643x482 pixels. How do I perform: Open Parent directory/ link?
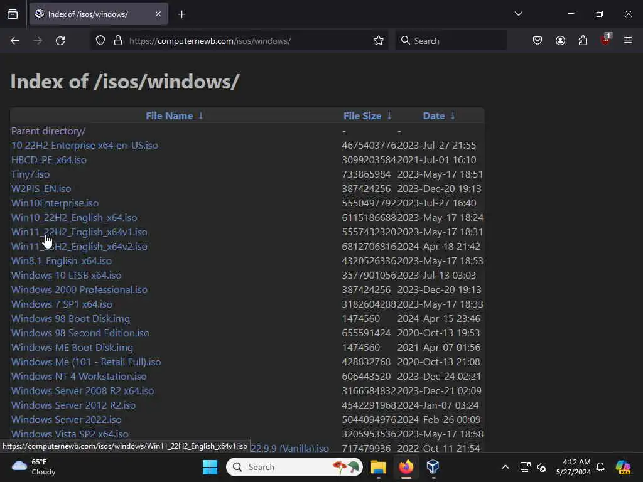(48, 131)
